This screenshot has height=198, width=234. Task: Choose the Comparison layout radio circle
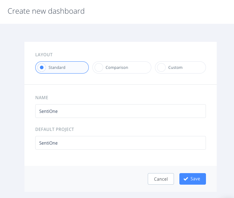pyautogui.click(x=99, y=67)
